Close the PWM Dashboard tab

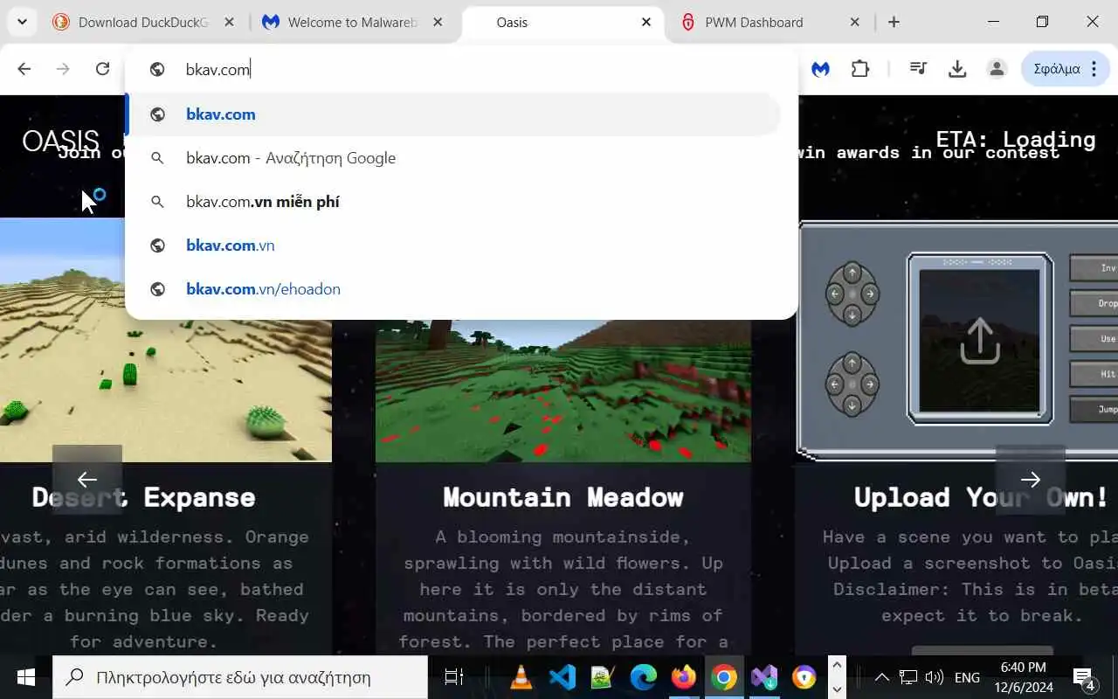coord(855,22)
